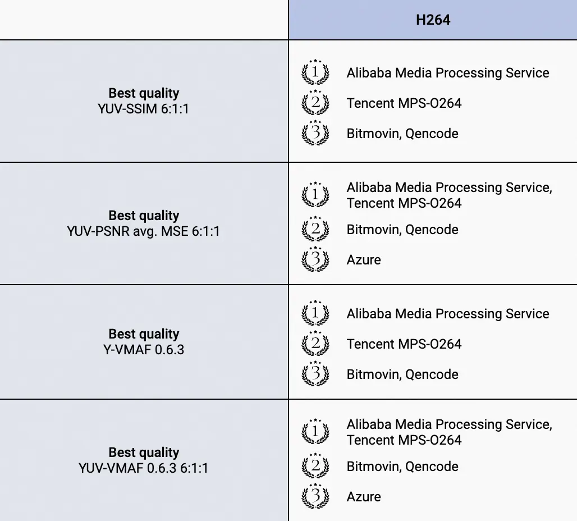Click the YUV-VMAF 0.6.3 6:1:1 row label
The height and width of the screenshot is (521, 577).
coord(144,467)
